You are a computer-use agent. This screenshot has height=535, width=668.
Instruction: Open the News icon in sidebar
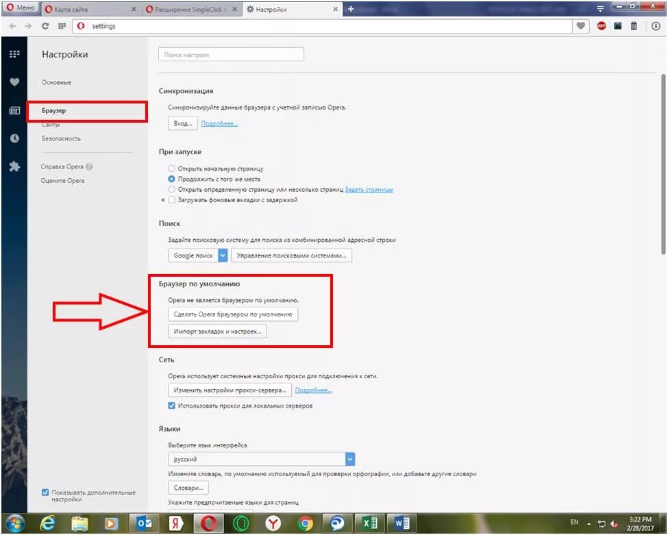14,111
